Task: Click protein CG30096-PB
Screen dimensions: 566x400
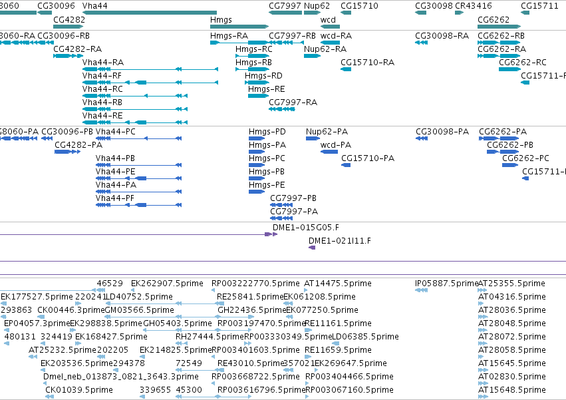Action: [x=67, y=132]
